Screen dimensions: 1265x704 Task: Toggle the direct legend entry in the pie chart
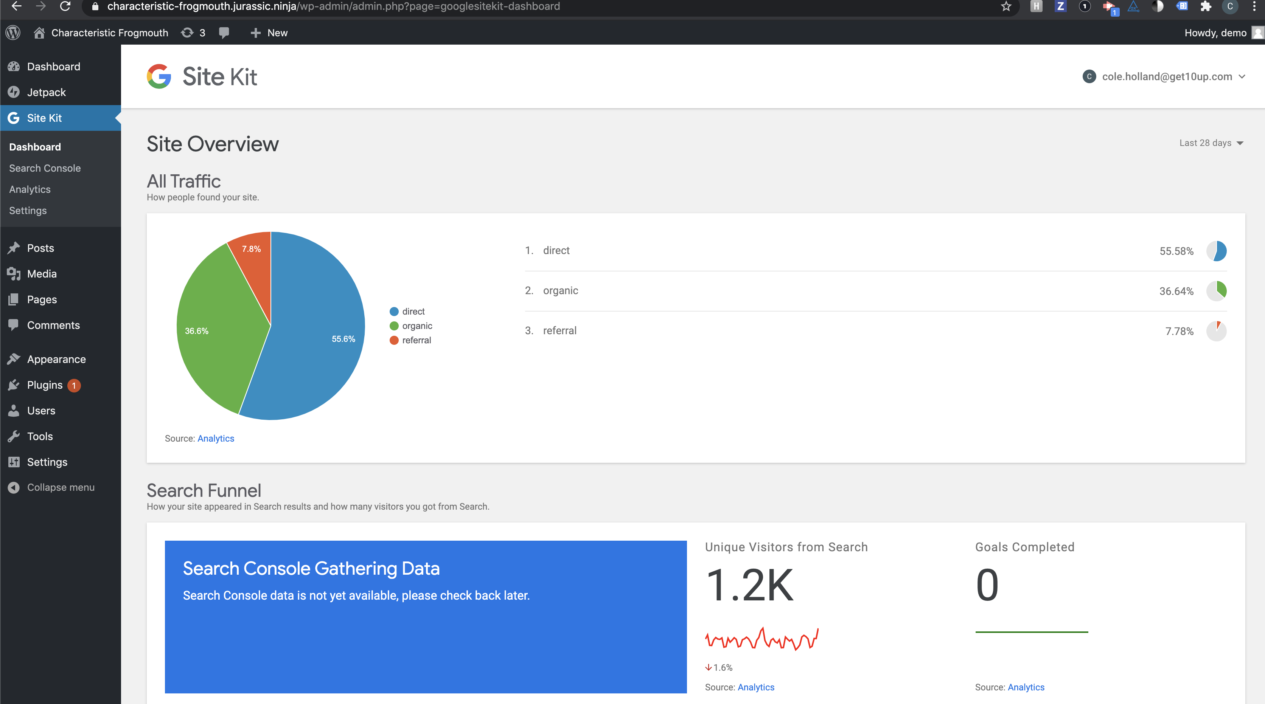[x=407, y=311]
